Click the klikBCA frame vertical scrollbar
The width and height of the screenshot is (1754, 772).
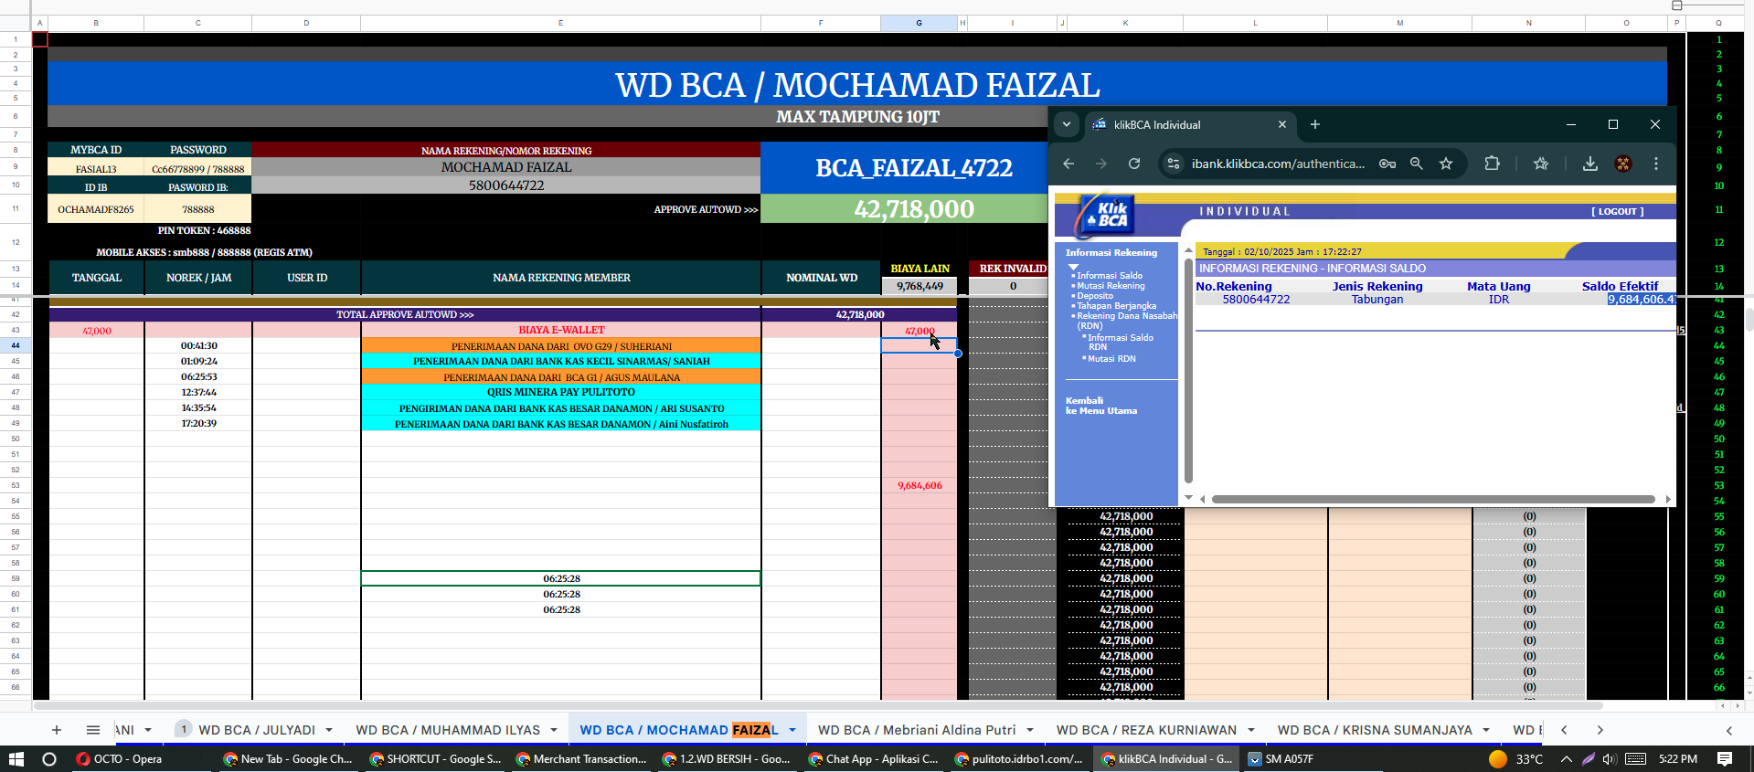[1188, 370]
